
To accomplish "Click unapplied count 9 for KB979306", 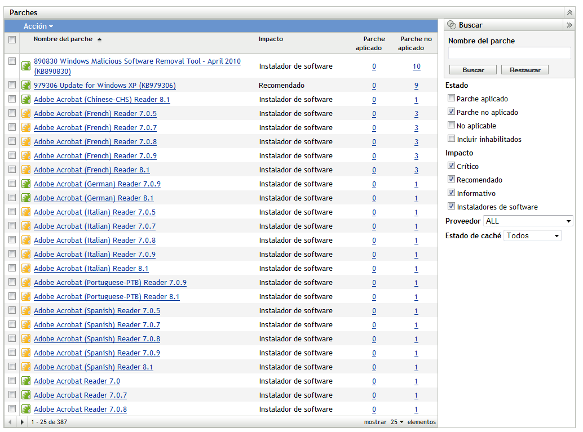I will pyautogui.click(x=417, y=86).
